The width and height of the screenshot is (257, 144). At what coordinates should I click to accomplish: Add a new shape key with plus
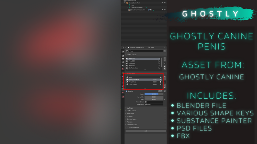pyautogui.click(x=165, y=77)
